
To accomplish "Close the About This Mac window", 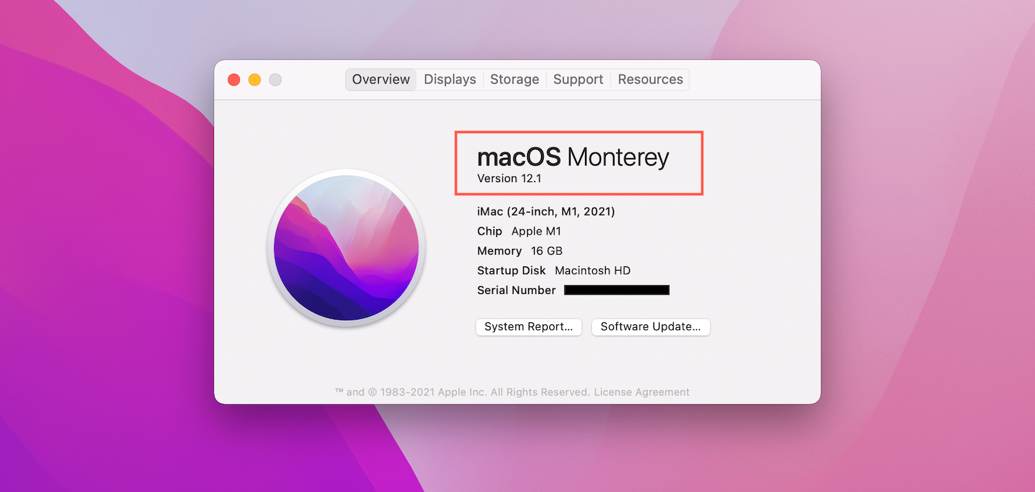I will click(234, 79).
